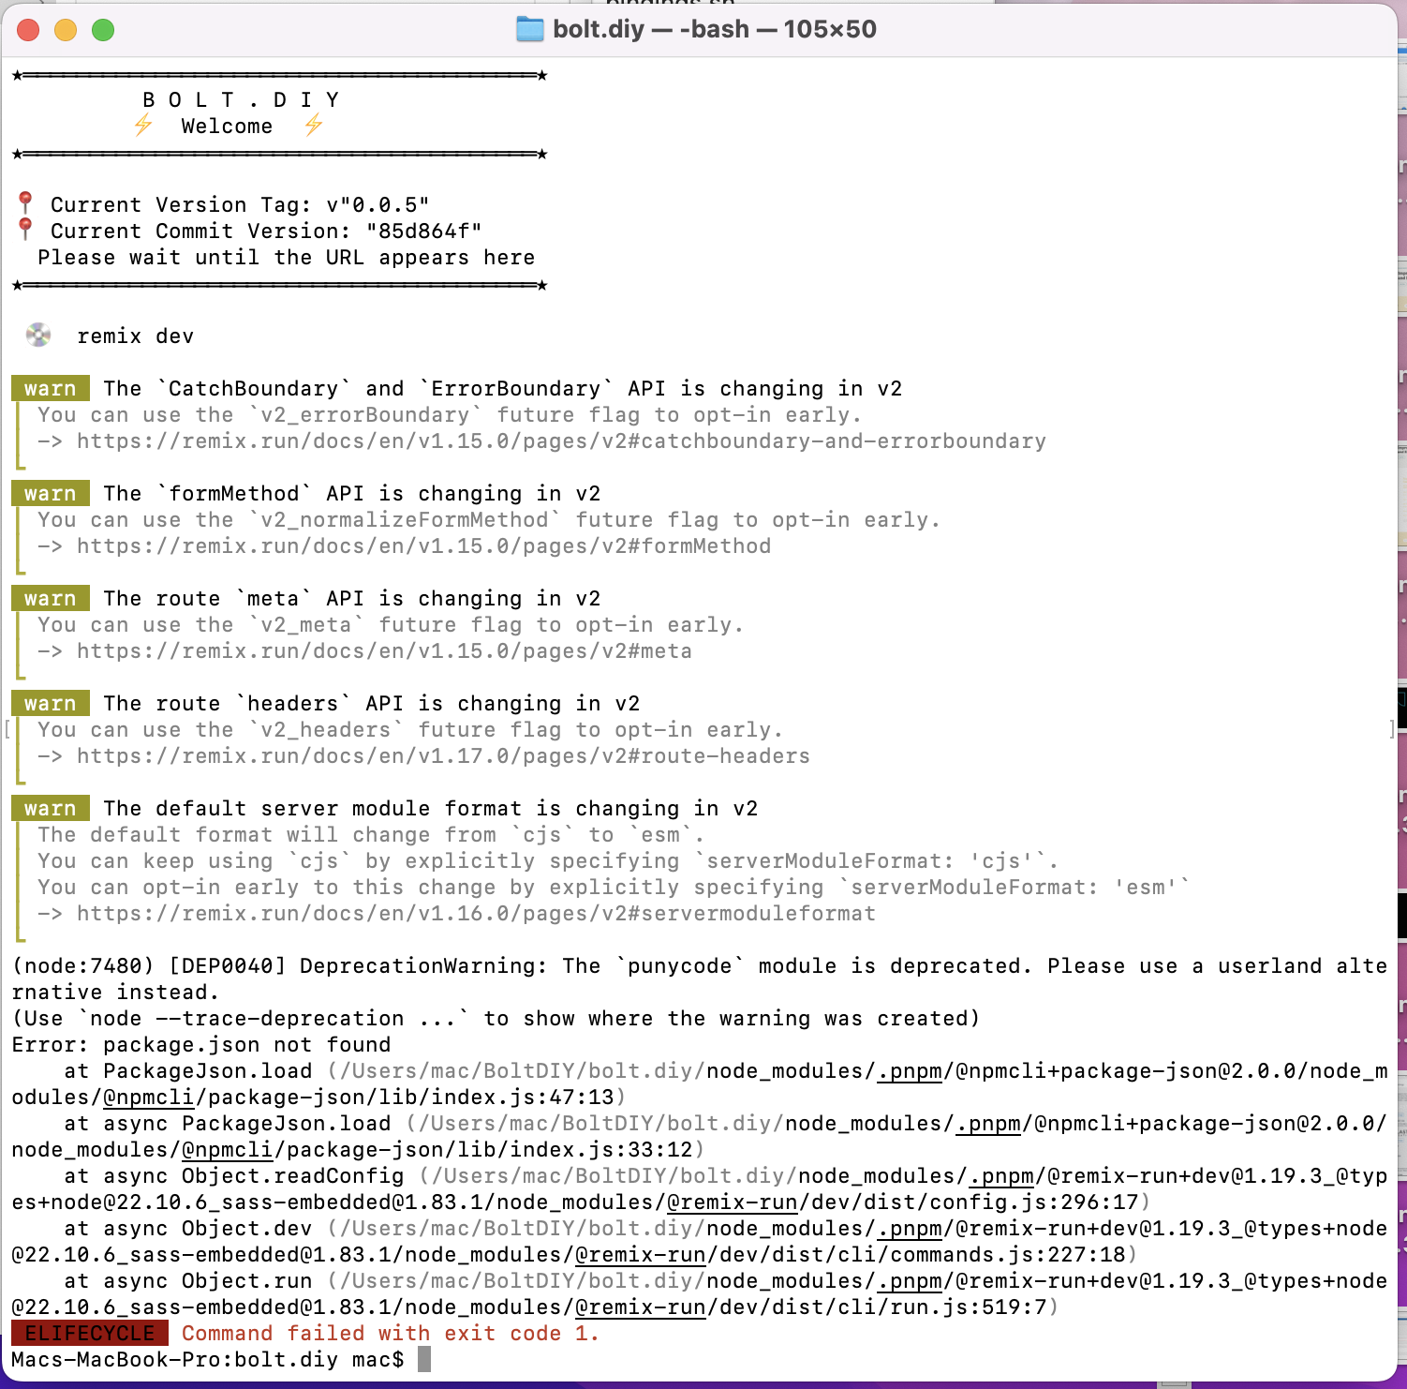Click 'Command failed with exit code 1.' text

tap(391, 1334)
